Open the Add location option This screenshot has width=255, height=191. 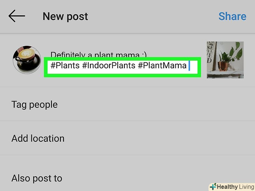[x=38, y=138]
